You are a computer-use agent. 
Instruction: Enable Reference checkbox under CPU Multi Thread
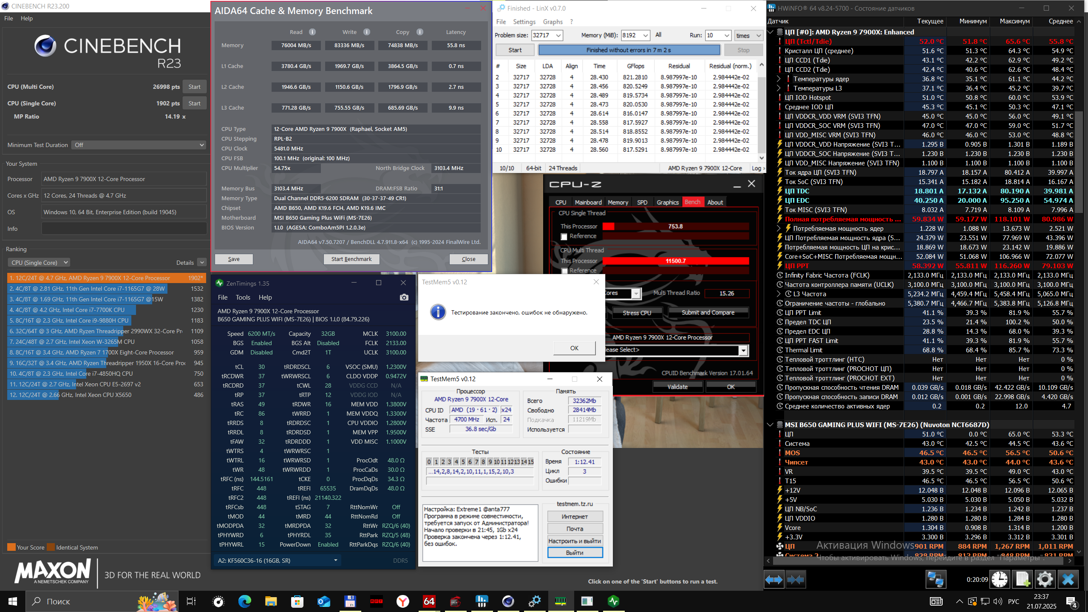(x=564, y=271)
